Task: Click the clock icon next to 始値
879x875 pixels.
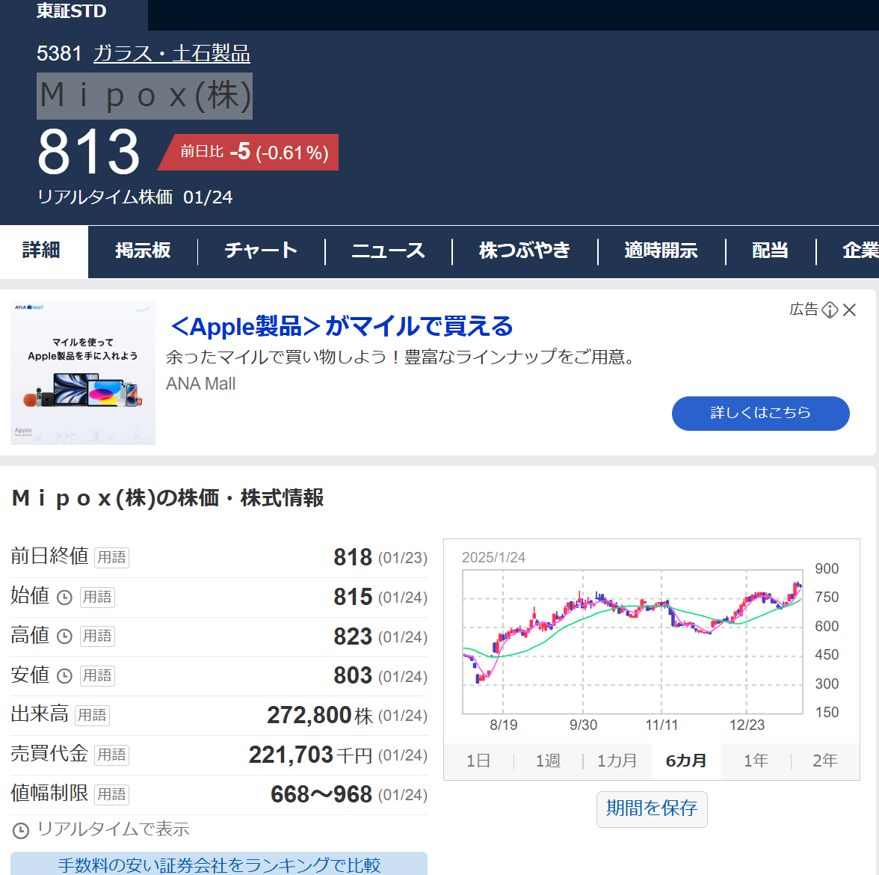Action: [x=65, y=598]
